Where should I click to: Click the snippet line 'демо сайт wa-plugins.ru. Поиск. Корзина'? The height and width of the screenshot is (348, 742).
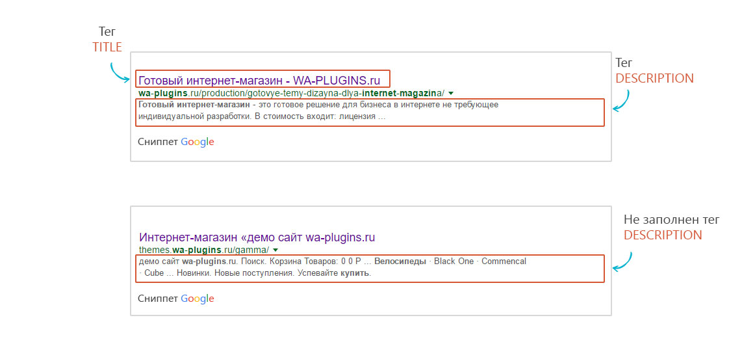[x=332, y=261]
